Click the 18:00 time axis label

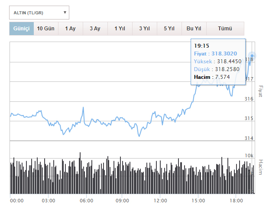[x=237, y=201]
